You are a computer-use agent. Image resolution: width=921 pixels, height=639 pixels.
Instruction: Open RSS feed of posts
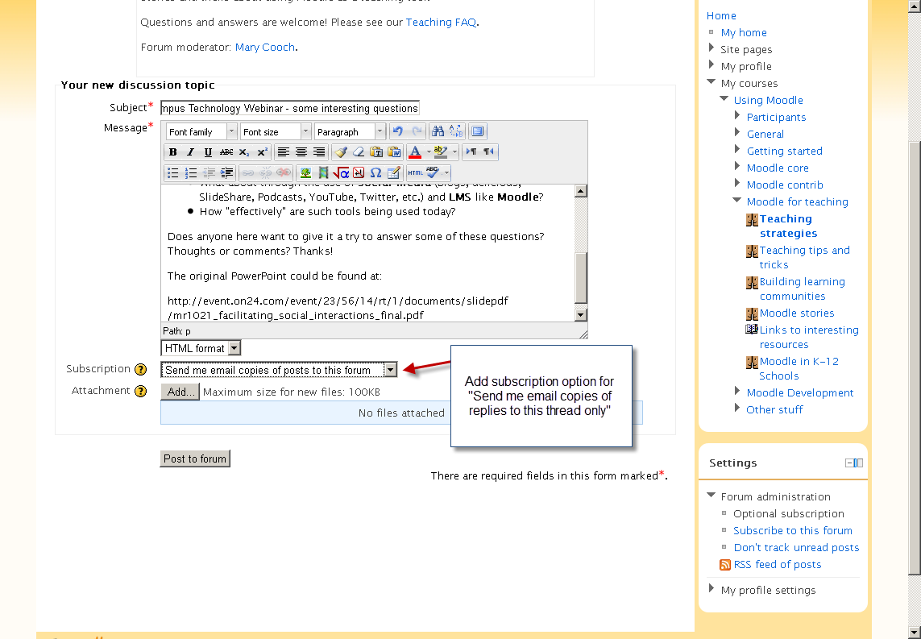tap(777, 564)
